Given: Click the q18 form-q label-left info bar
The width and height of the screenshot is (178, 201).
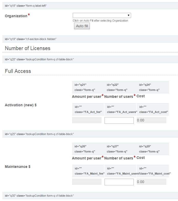Looking at the screenshot, I should 26,6.
